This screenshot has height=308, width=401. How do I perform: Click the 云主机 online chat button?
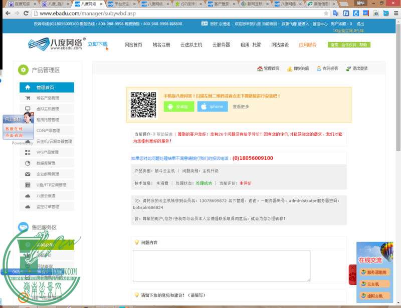(x=374, y=284)
